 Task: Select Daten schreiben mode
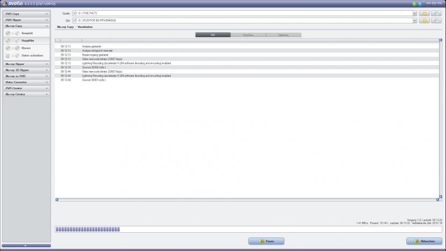[26, 55]
